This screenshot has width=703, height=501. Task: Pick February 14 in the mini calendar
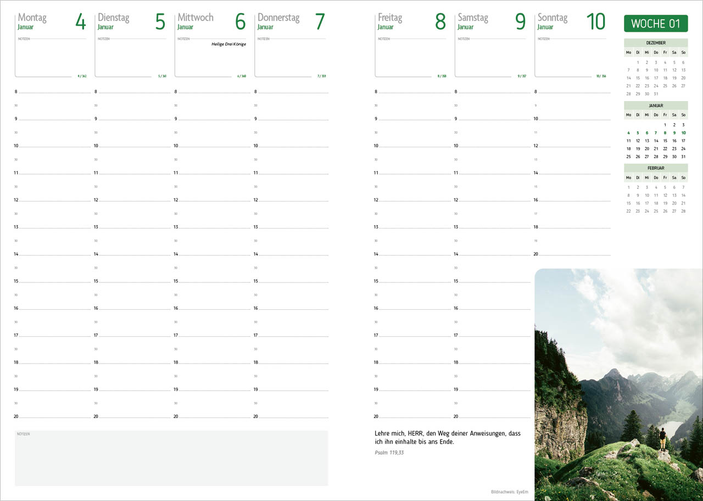(683, 195)
